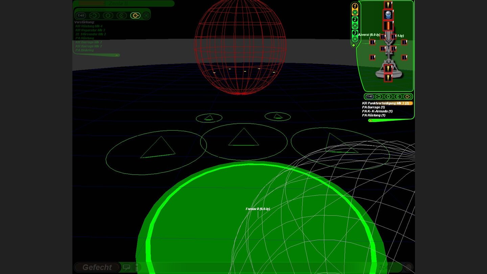Click the round icon at the bottom-right corner

point(409,267)
